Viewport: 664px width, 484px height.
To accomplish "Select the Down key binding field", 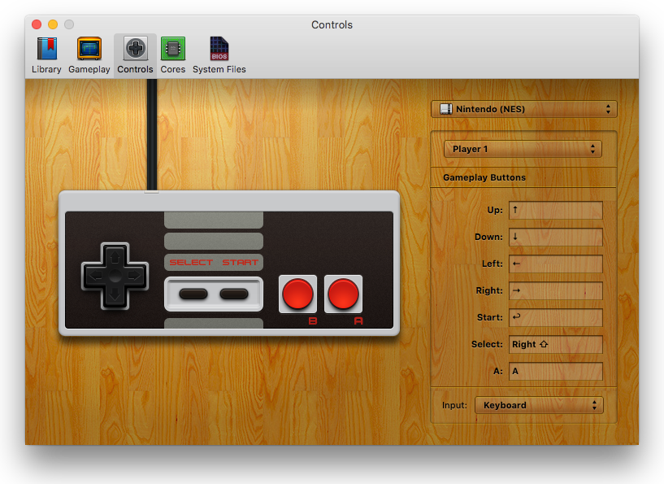I will [556, 237].
